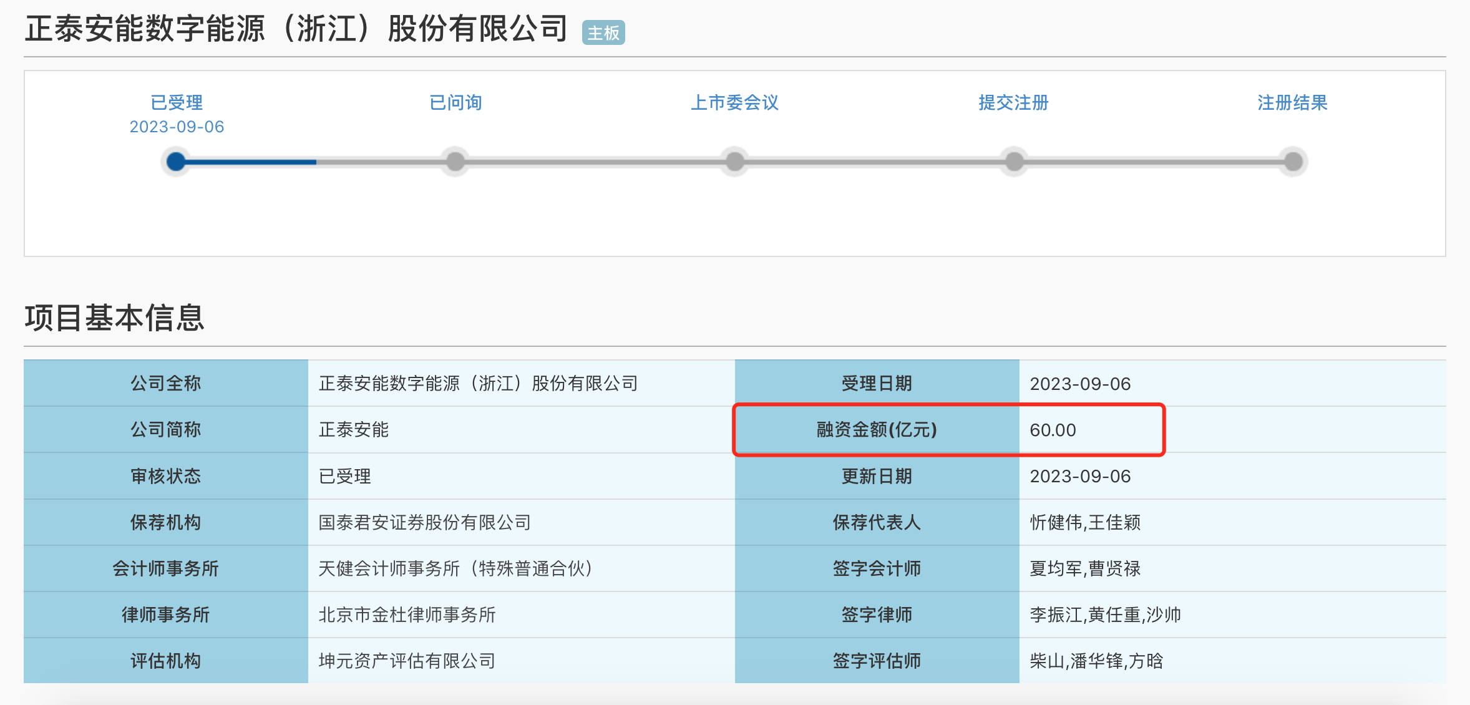Click the 主板 badge beside company title
The height and width of the screenshot is (705, 1470).
603,32
